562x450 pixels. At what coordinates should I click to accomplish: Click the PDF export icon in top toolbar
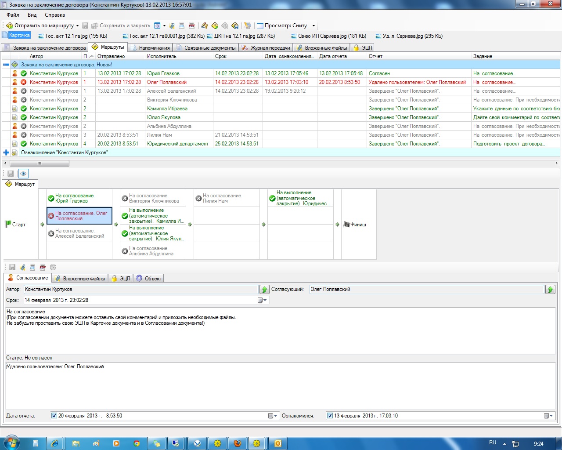coord(192,25)
